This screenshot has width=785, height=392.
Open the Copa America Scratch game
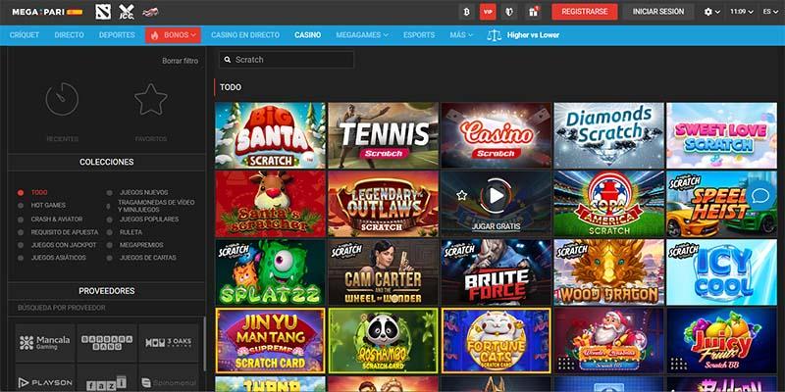pyautogui.click(x=608, y=204)
